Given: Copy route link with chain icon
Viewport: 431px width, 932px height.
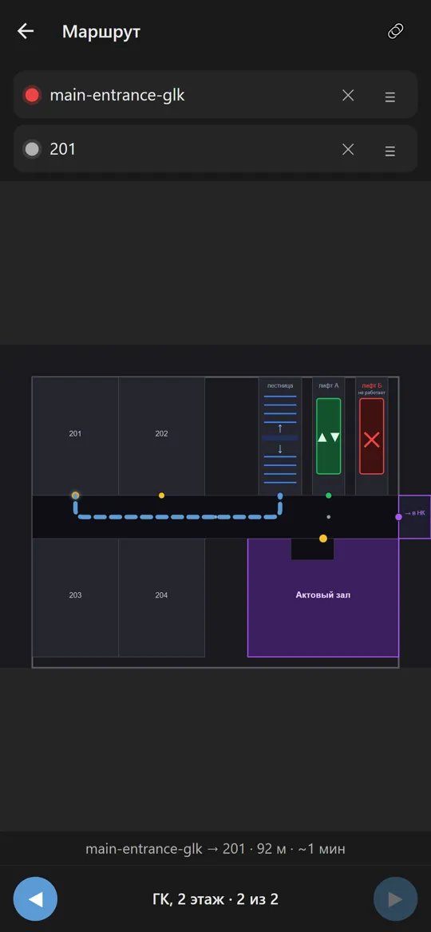Looking at the screenshot, I should 395,31.
